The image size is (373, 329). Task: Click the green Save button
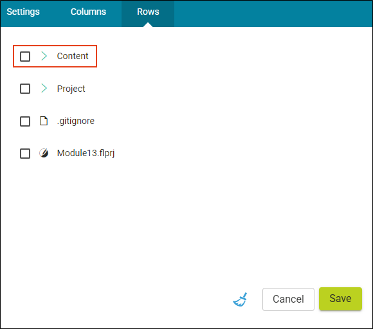[x=340, y=299]
